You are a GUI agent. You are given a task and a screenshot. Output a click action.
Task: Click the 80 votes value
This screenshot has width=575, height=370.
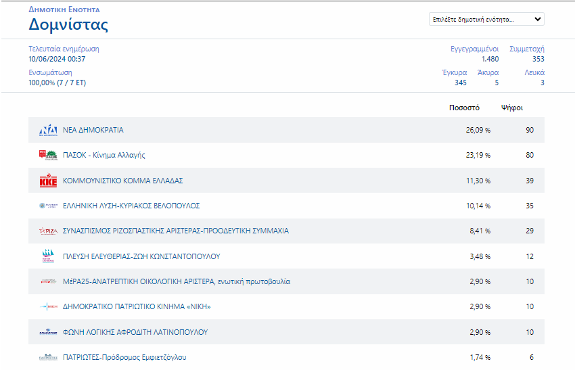click(530, 155)
